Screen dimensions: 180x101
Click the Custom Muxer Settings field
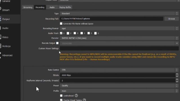(119, 49)
